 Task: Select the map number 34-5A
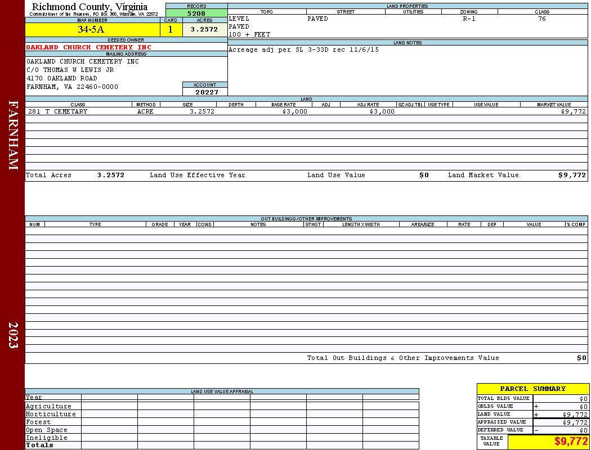[91, 29]
